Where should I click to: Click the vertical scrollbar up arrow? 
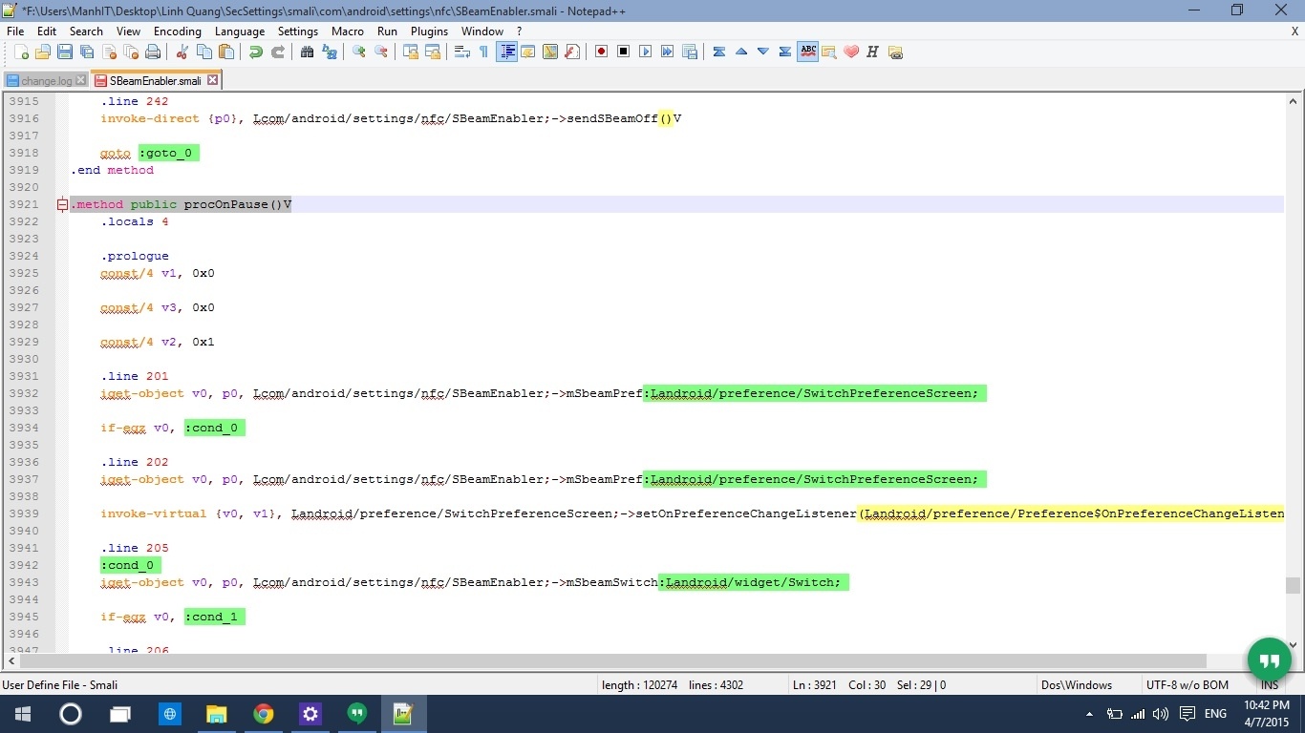pos(1293,100)
